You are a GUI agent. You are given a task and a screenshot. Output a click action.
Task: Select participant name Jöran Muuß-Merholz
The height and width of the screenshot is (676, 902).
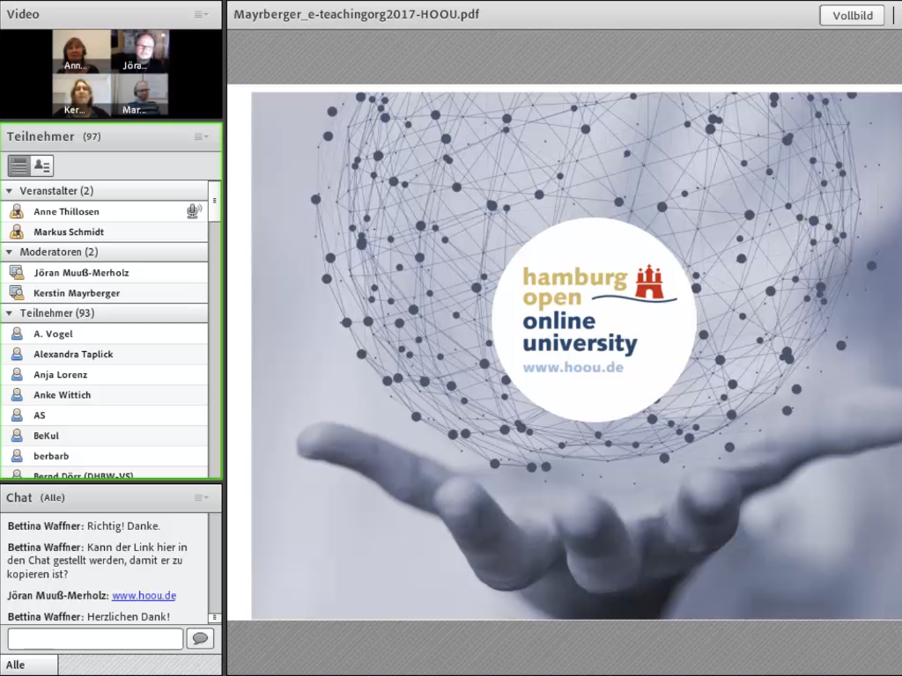coord(81,273)
